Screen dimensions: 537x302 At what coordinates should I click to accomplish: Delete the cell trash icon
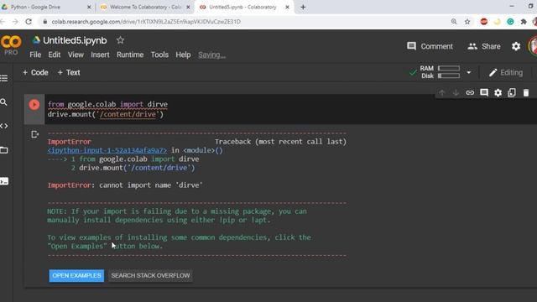click(x=526, y=93)
